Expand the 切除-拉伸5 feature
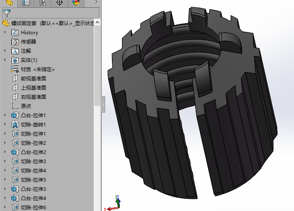Screen dimensions: 294x211 (5, 179)
